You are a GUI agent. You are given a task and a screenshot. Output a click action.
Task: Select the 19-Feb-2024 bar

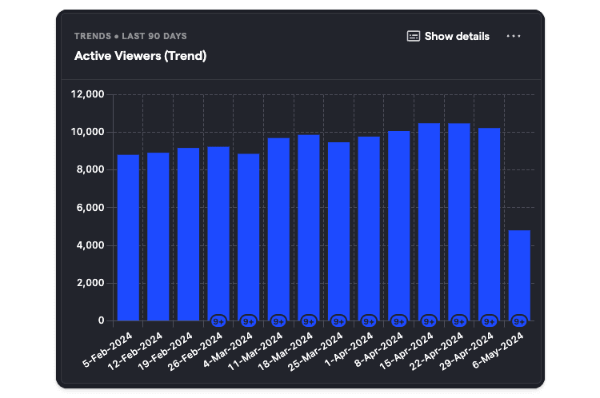click(x=188, y=234)
